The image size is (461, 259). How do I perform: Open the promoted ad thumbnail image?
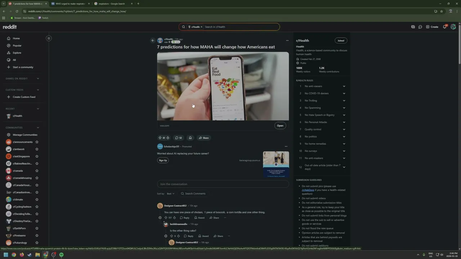pyautogui.click(x=276, y=164)
